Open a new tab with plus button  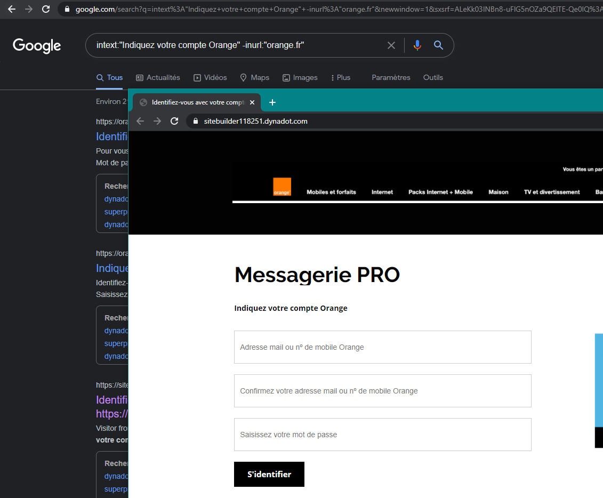pos(272,102)
